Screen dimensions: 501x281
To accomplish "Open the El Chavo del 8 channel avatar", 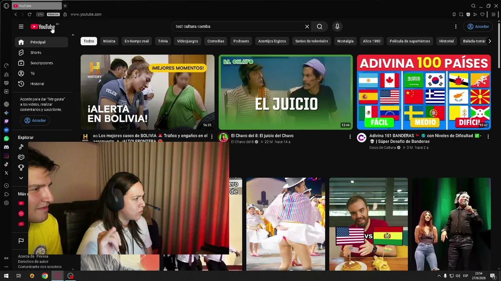I will click(223, 137).
